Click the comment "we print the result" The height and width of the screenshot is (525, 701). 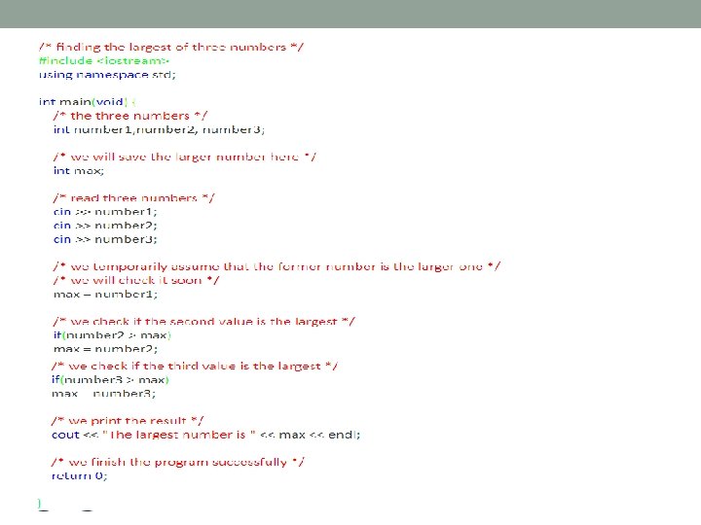(128, 421)
